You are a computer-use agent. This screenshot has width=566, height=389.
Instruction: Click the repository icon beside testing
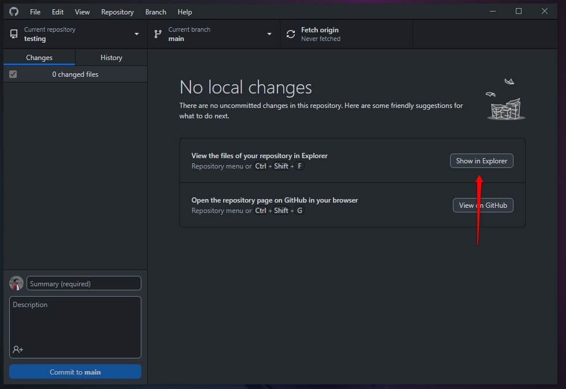(14, 34)
